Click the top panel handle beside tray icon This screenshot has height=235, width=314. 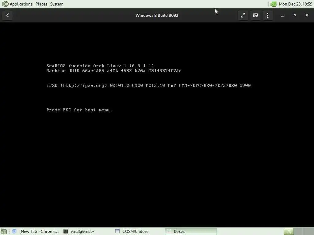tap(268, 4)
